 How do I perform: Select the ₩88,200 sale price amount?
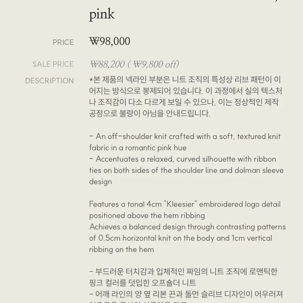[x=107, y=64]
